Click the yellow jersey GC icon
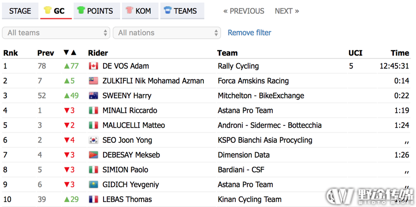The width and height of the screenshot is (416, 207). [48, 11]
